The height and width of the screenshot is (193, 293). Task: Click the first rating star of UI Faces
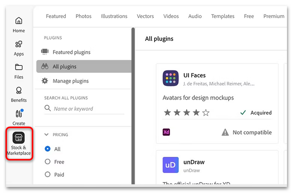pos(167,112)
